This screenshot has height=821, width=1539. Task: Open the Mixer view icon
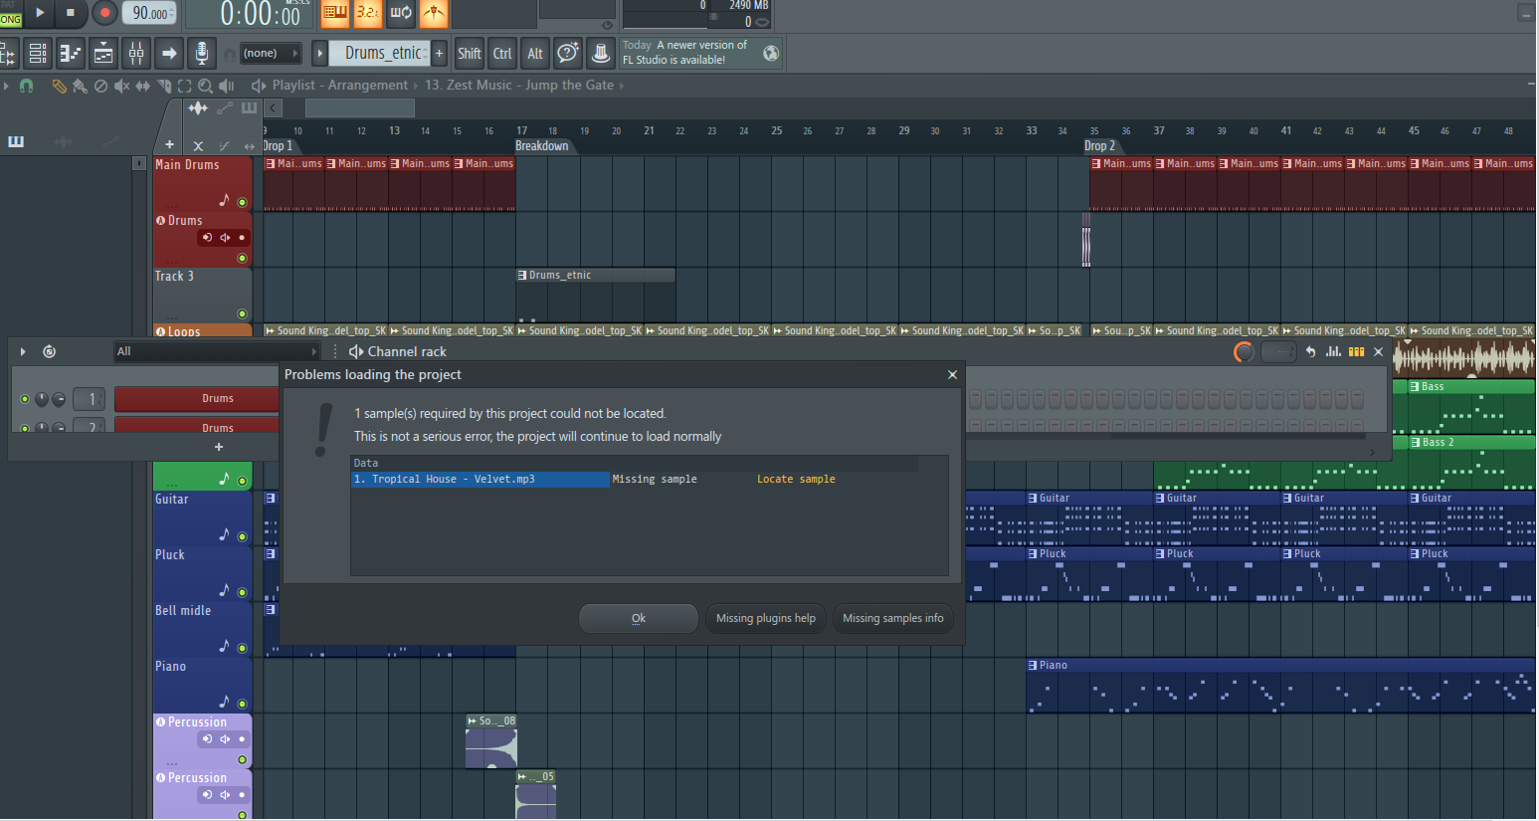pyautogui.click(x=136, y=53)
